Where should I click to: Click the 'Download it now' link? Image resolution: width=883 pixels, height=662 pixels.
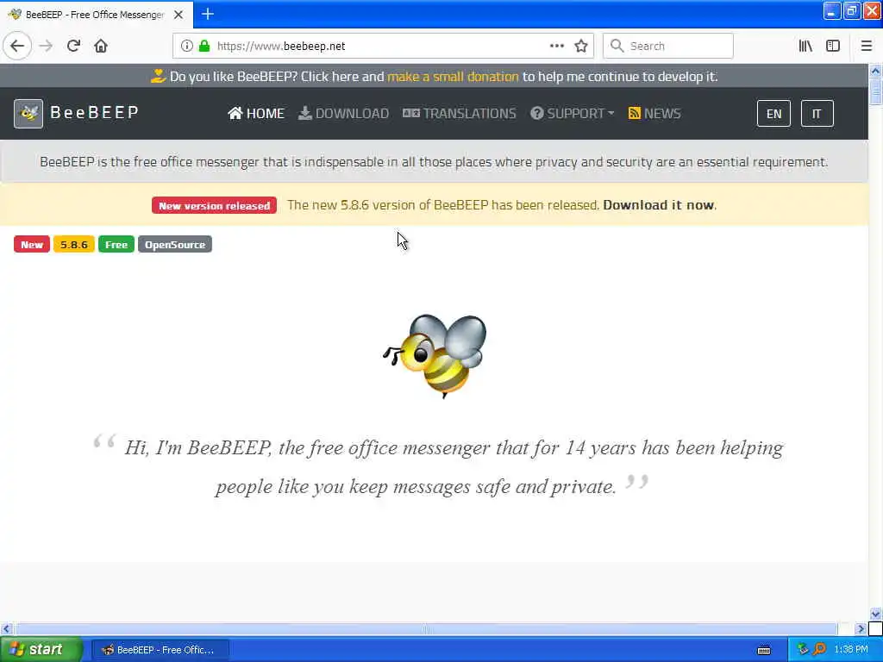658,205
